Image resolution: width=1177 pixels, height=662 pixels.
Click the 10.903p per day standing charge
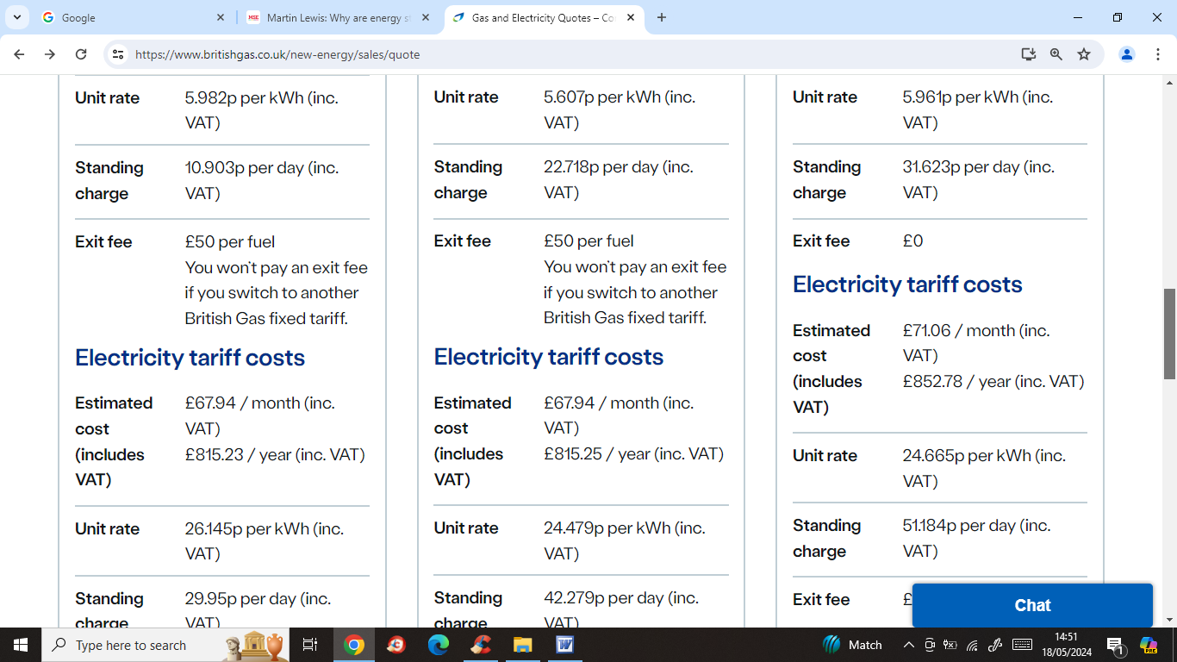(x=262, y=180)
